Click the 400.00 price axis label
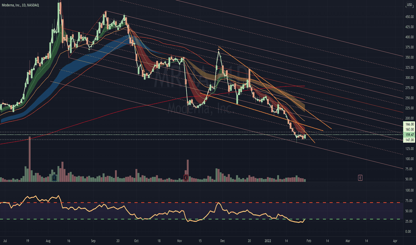This screenshot has height=245, width=416. (x=409, y=37)
